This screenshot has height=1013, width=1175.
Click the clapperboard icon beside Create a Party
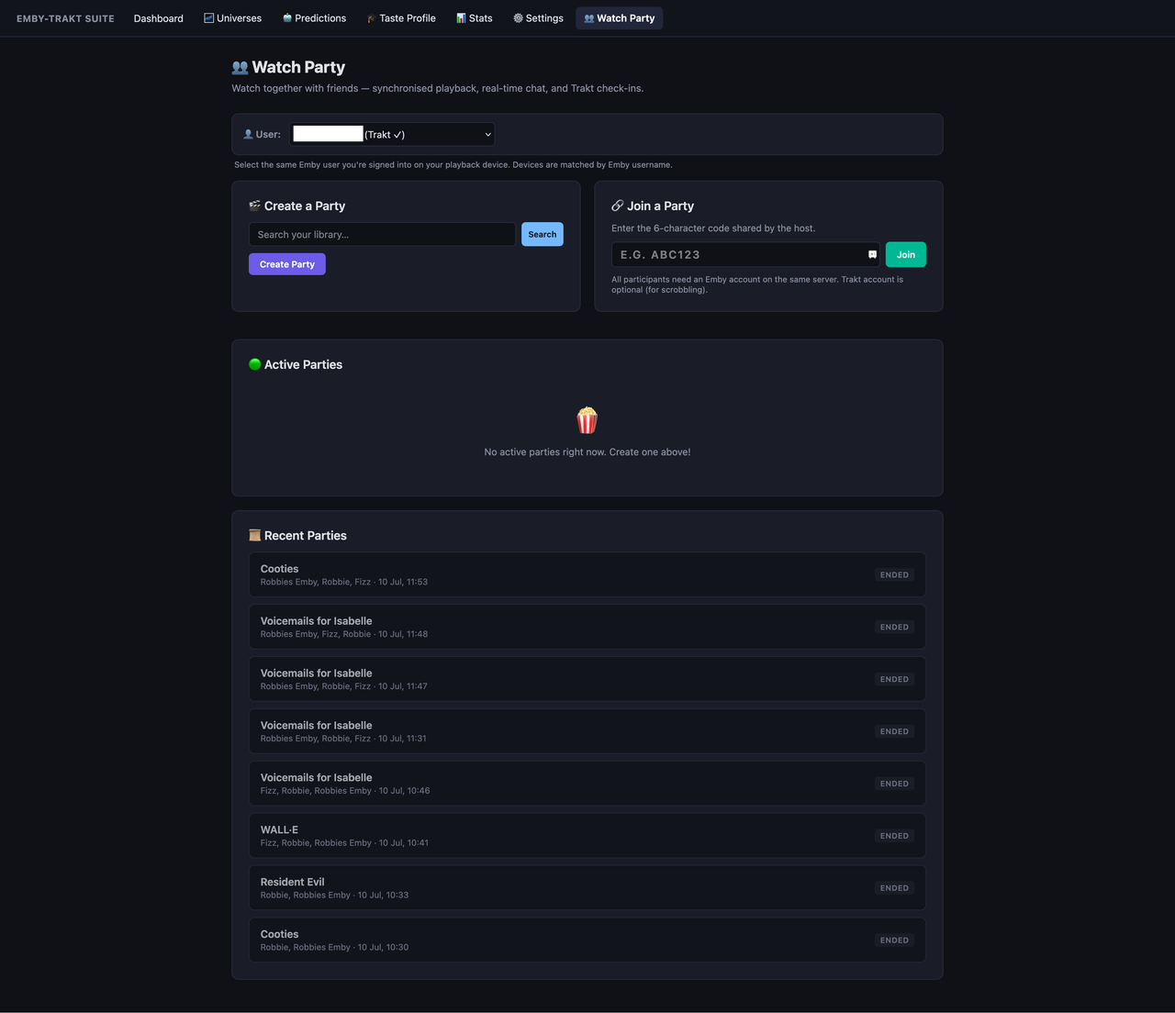pos(255,206)
